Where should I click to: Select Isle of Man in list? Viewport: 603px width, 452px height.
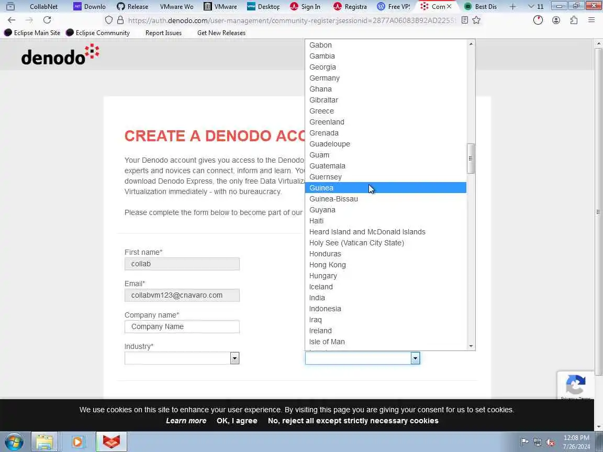[386, 341]
